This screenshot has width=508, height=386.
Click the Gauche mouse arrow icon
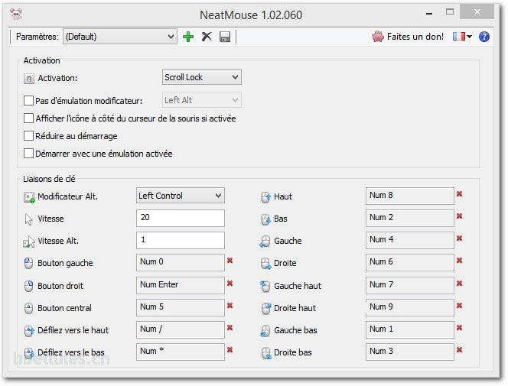(265, 242)
